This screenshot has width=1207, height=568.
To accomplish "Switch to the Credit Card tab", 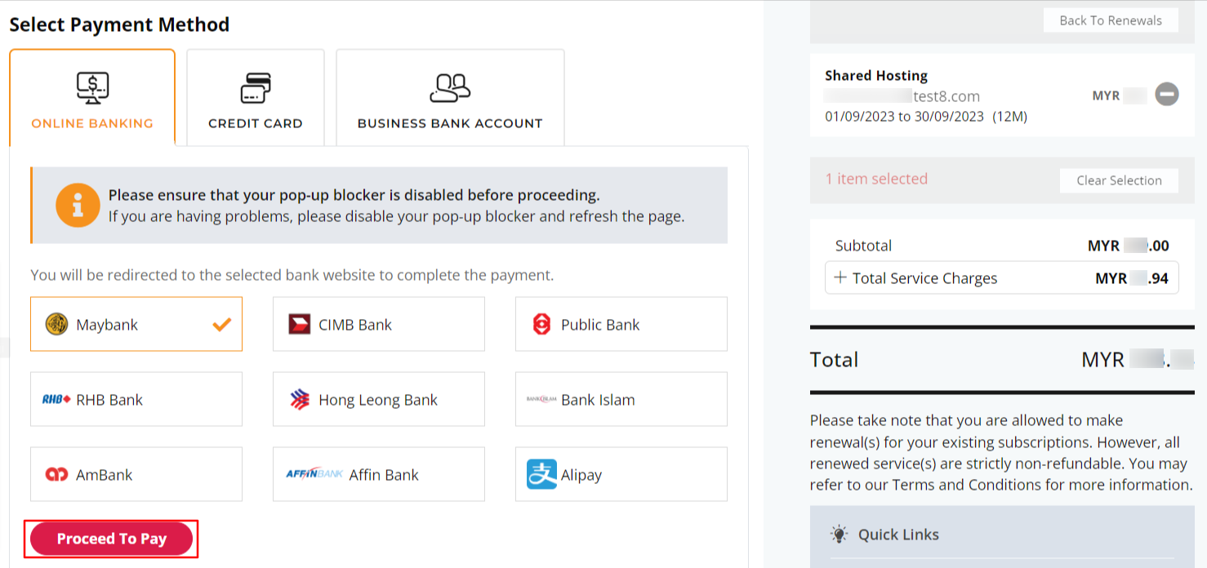I will [256, 98].
